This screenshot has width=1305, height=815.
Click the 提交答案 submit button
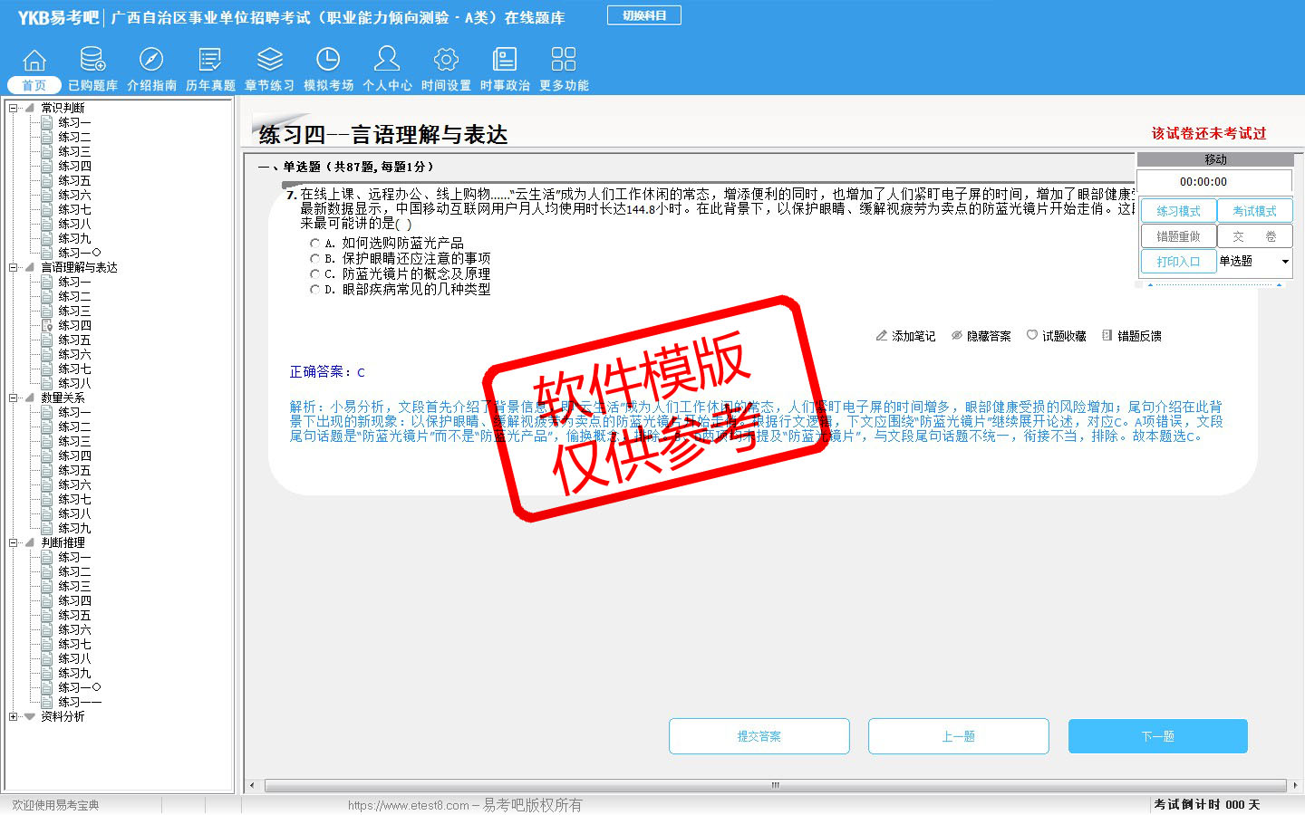click(759, 736)
